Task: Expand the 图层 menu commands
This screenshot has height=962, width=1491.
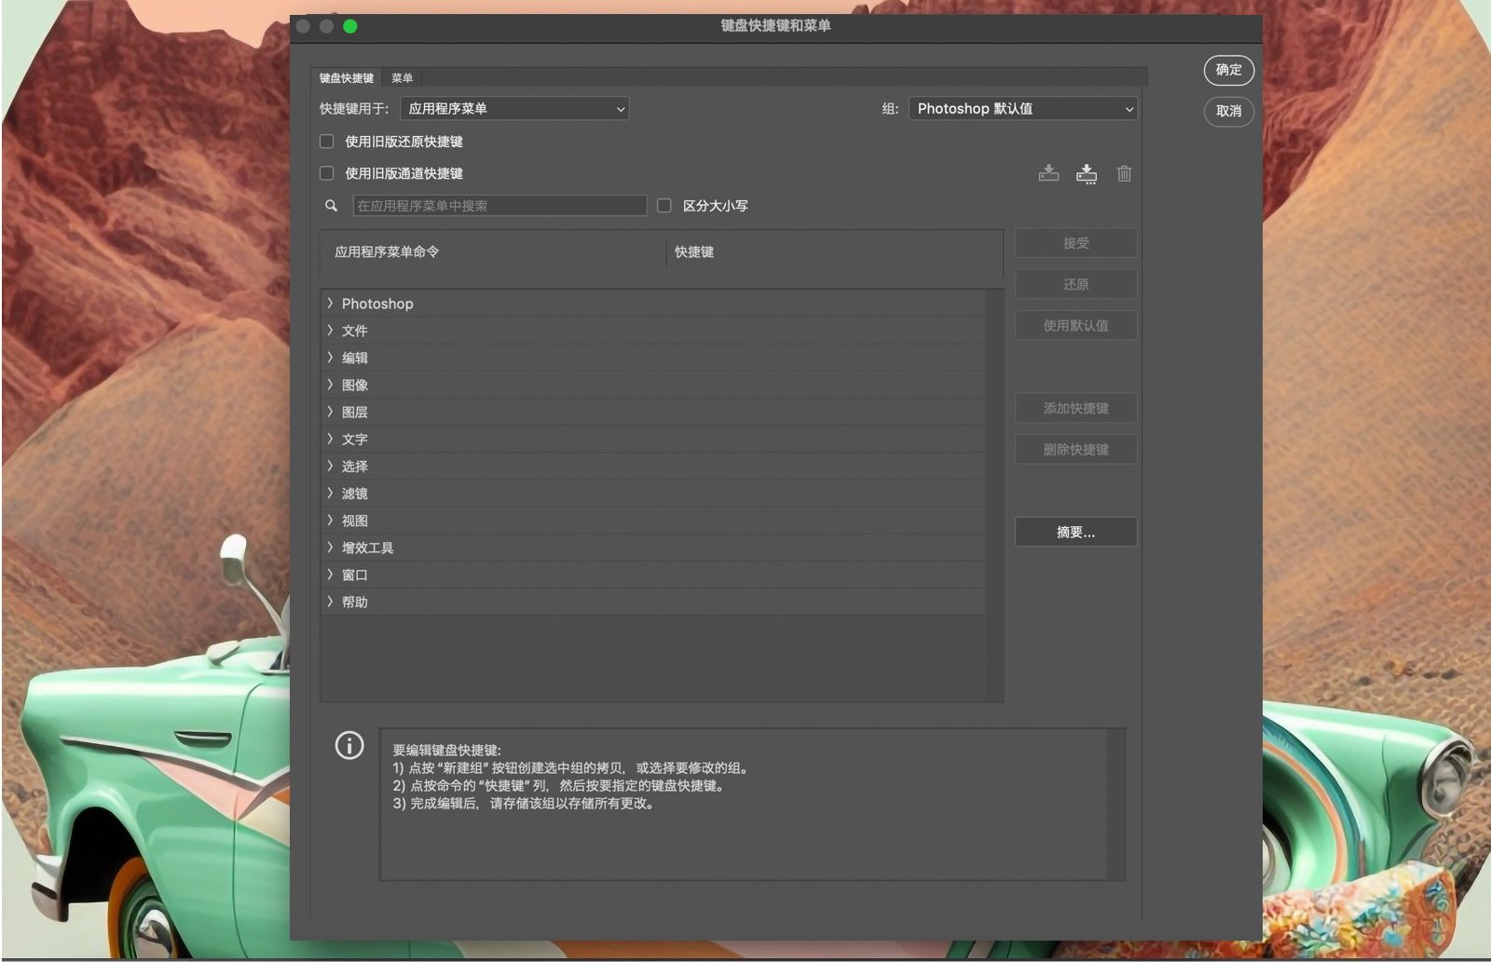Action: 330,411
